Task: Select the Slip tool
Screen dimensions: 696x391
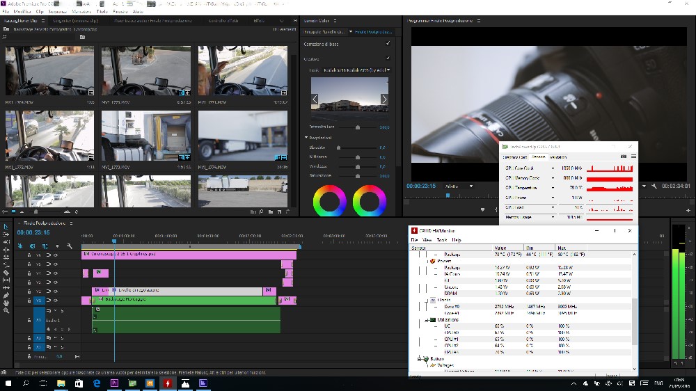Action: point(6,280)
